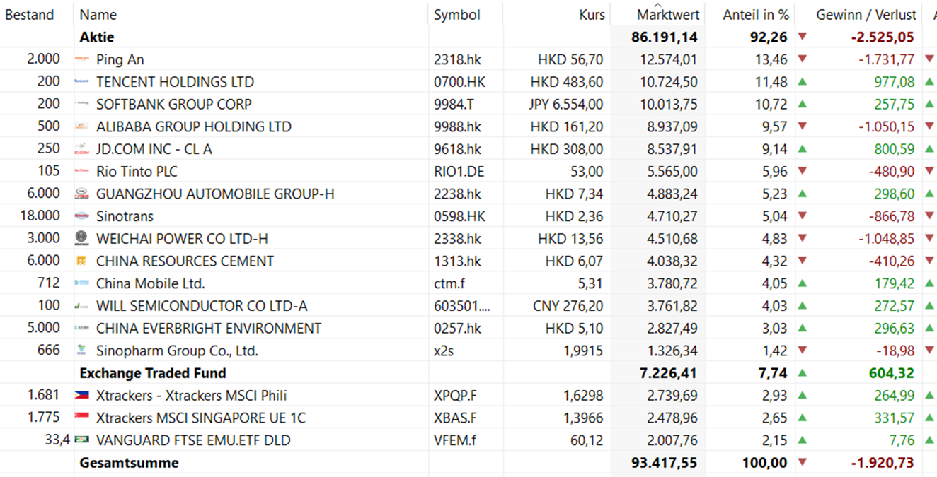Click the China Resources Cement logo
This screenshot has width=937, height=477.
coord(81,261)
